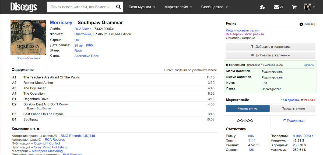Open Alternative Rock style link

point(87,56)
